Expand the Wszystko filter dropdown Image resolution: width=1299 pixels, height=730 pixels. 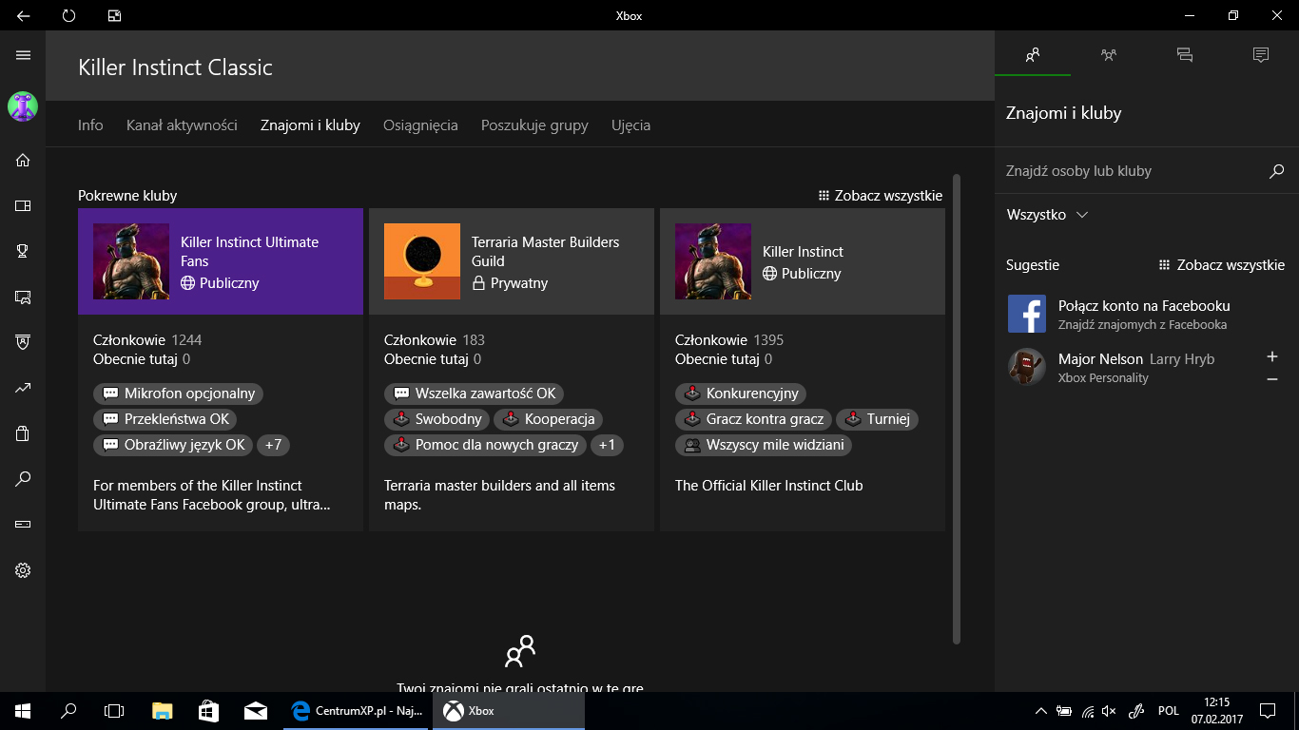point(1047,215)
